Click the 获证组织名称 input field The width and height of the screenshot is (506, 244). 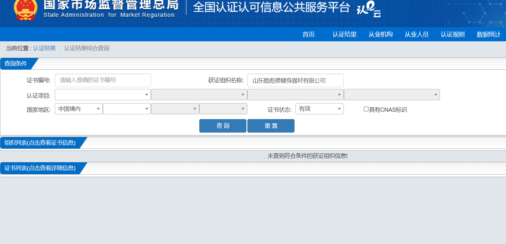coord(295,80)
